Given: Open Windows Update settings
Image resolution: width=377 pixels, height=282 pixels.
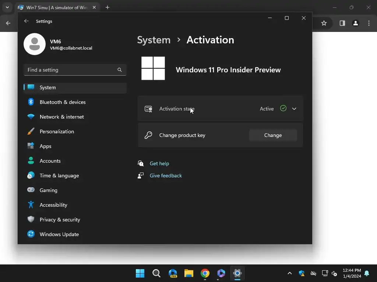Looking at the screenshot, I should coord(75,234).
